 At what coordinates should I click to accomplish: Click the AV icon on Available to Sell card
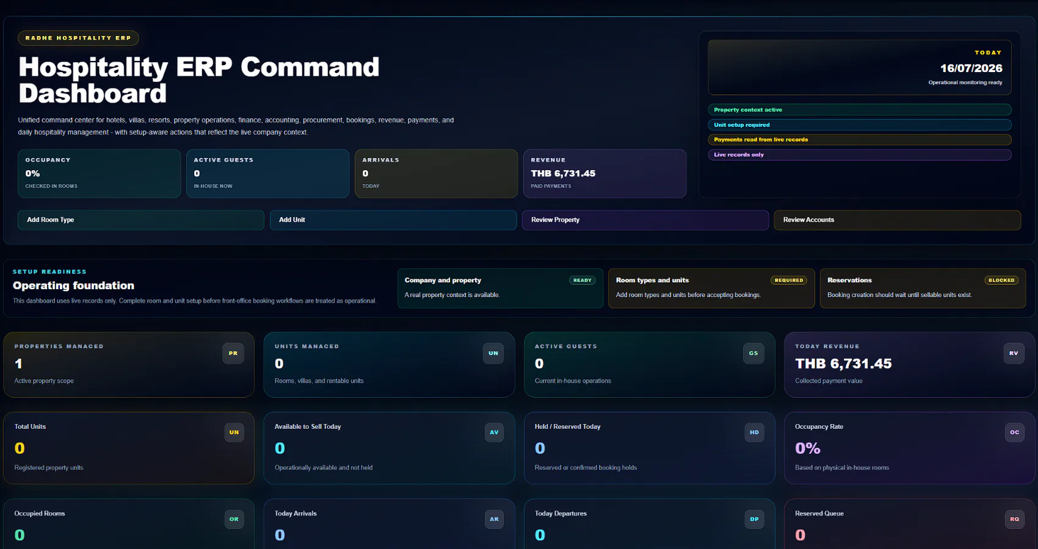point(494,432)
